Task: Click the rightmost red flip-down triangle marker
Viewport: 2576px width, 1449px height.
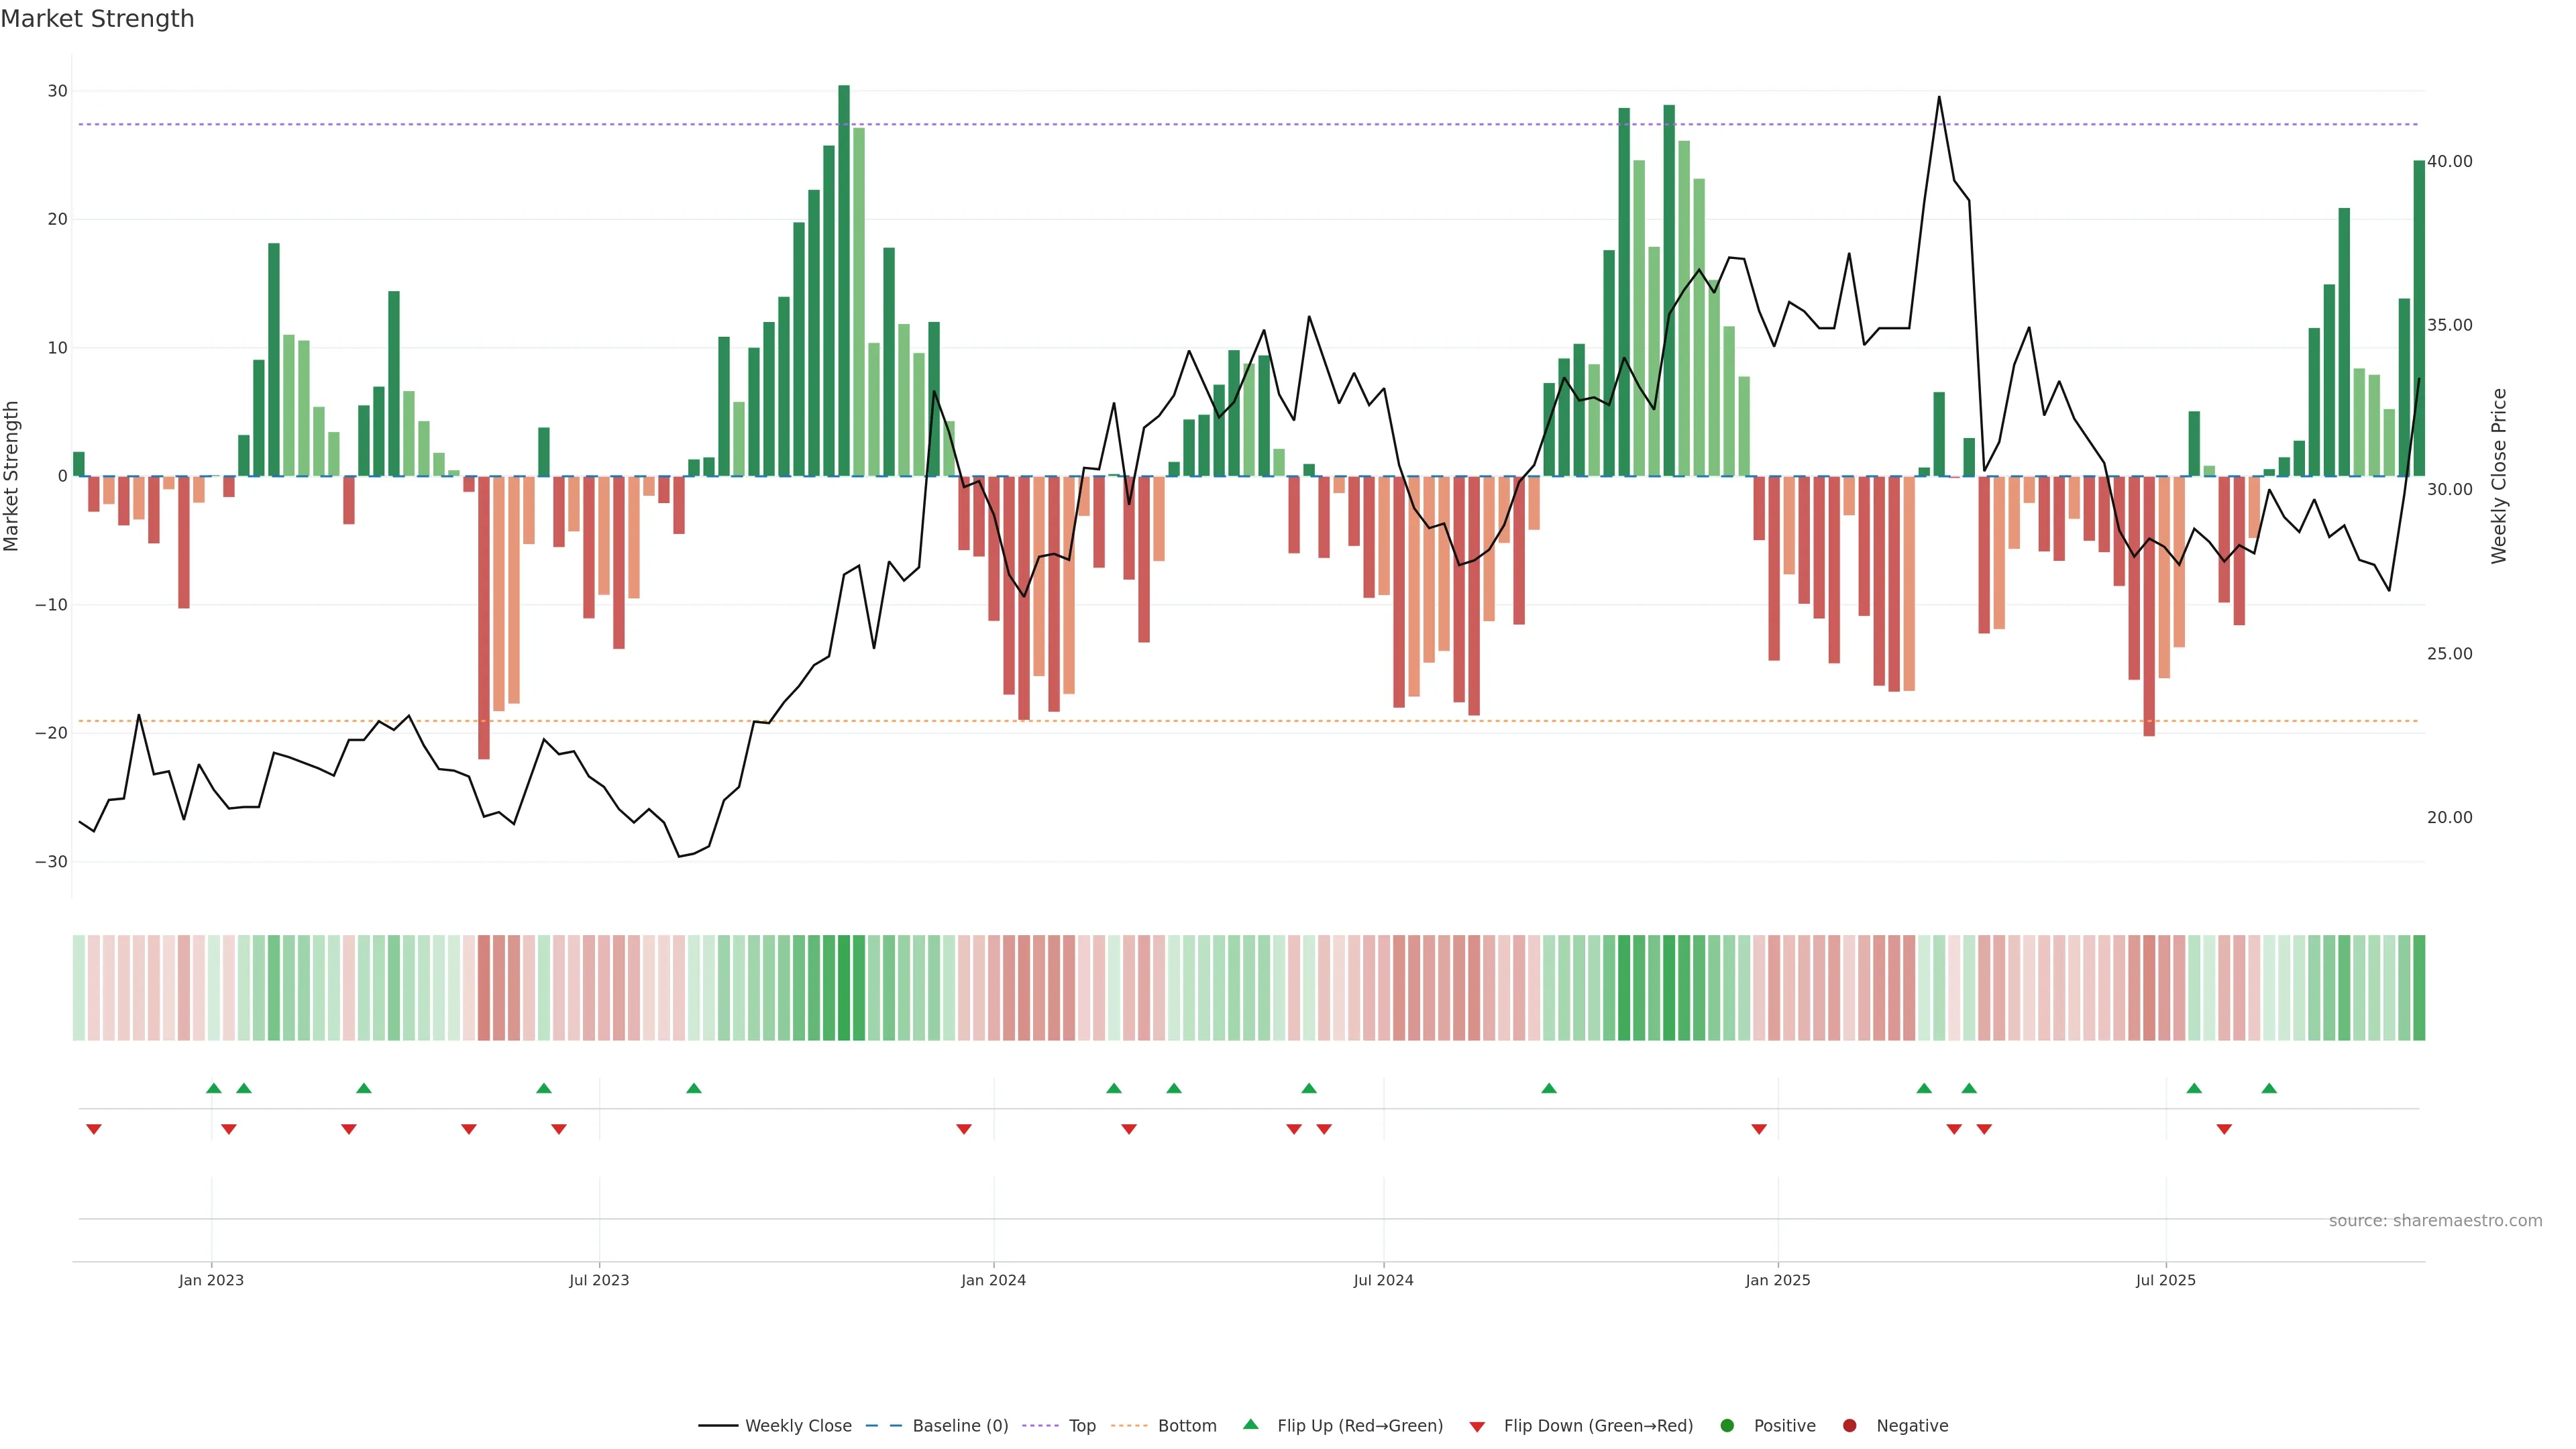Action: point(2224,1129)
